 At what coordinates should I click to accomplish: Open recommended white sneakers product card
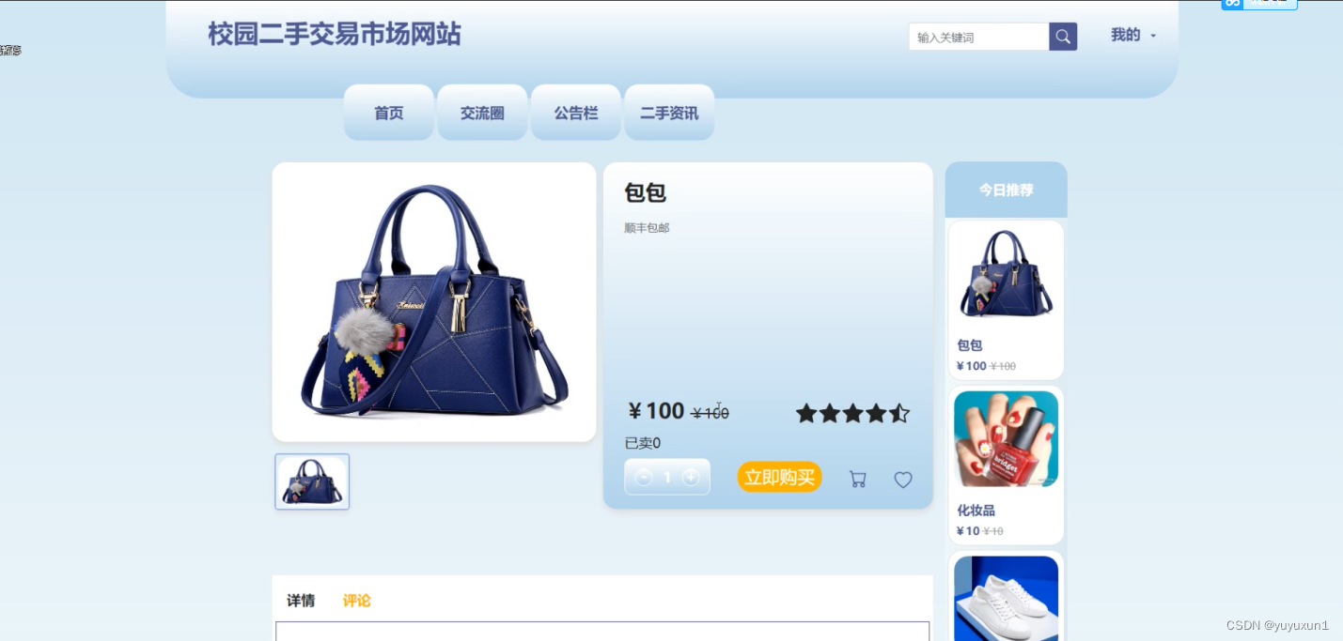tap(1006, 597)
